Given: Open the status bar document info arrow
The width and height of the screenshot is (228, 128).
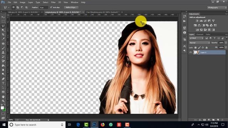Looking at the screenshot, I should point(48,120).
